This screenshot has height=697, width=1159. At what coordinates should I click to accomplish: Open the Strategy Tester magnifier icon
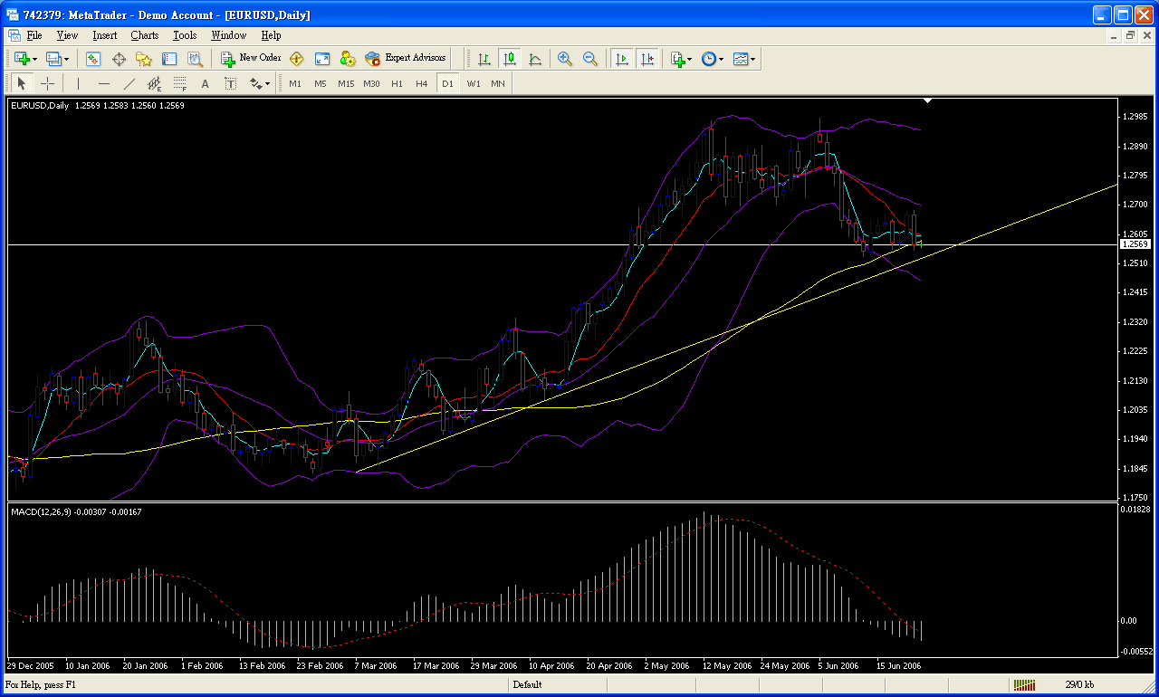(x=195, y=59)
